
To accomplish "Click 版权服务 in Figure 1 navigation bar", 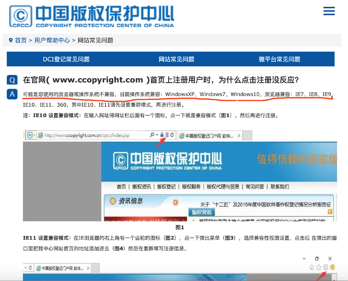I will [x=191, y=187].
